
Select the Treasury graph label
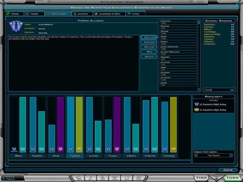(112, 156)
